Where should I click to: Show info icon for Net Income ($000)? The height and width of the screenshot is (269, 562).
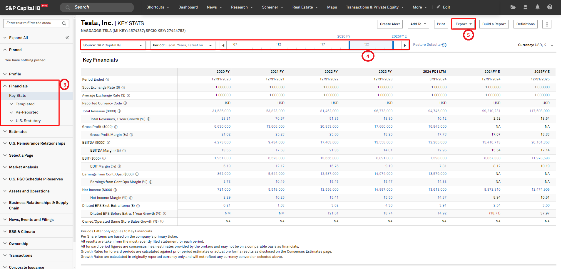click(115, 190)
